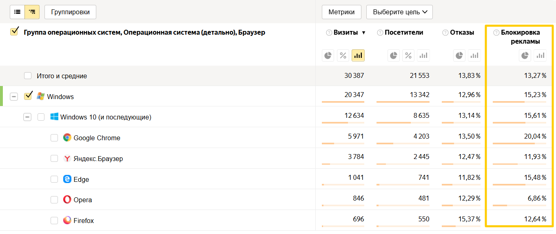Show bar chart for Блокировка рекламы
The height and width of the screenshot is (234, 556).
540,55
